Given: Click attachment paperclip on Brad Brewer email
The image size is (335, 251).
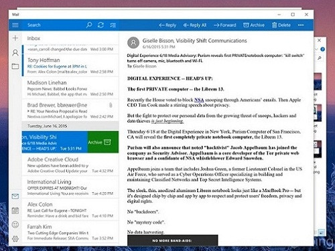Looking at the screenshot, I should click(x=111, y=105).
